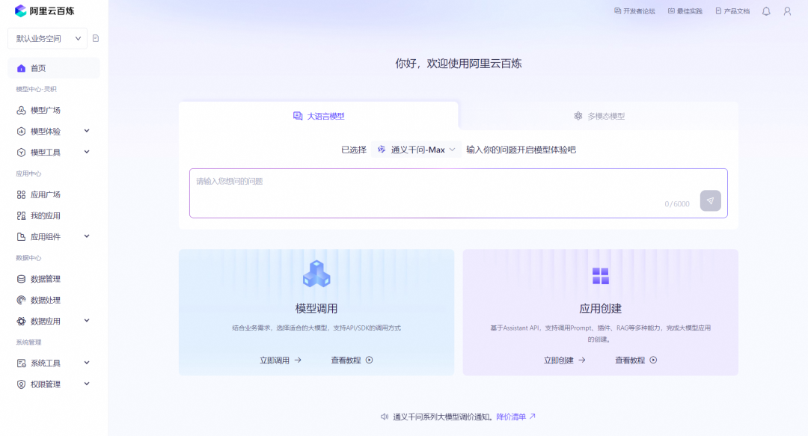
Task: Open the 最佳实践 link
Action: tap(685, 11)
